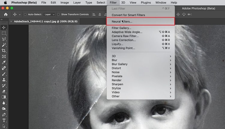Viewport: 225px width, 129px height.
Task: Select the History Brush tool
Action: coord(4,86)
